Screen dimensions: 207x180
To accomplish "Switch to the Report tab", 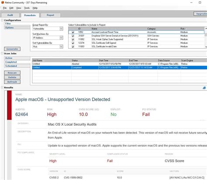I will pos(51,15).
